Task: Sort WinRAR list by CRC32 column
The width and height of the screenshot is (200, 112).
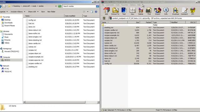Action: [x=191, y=22]
